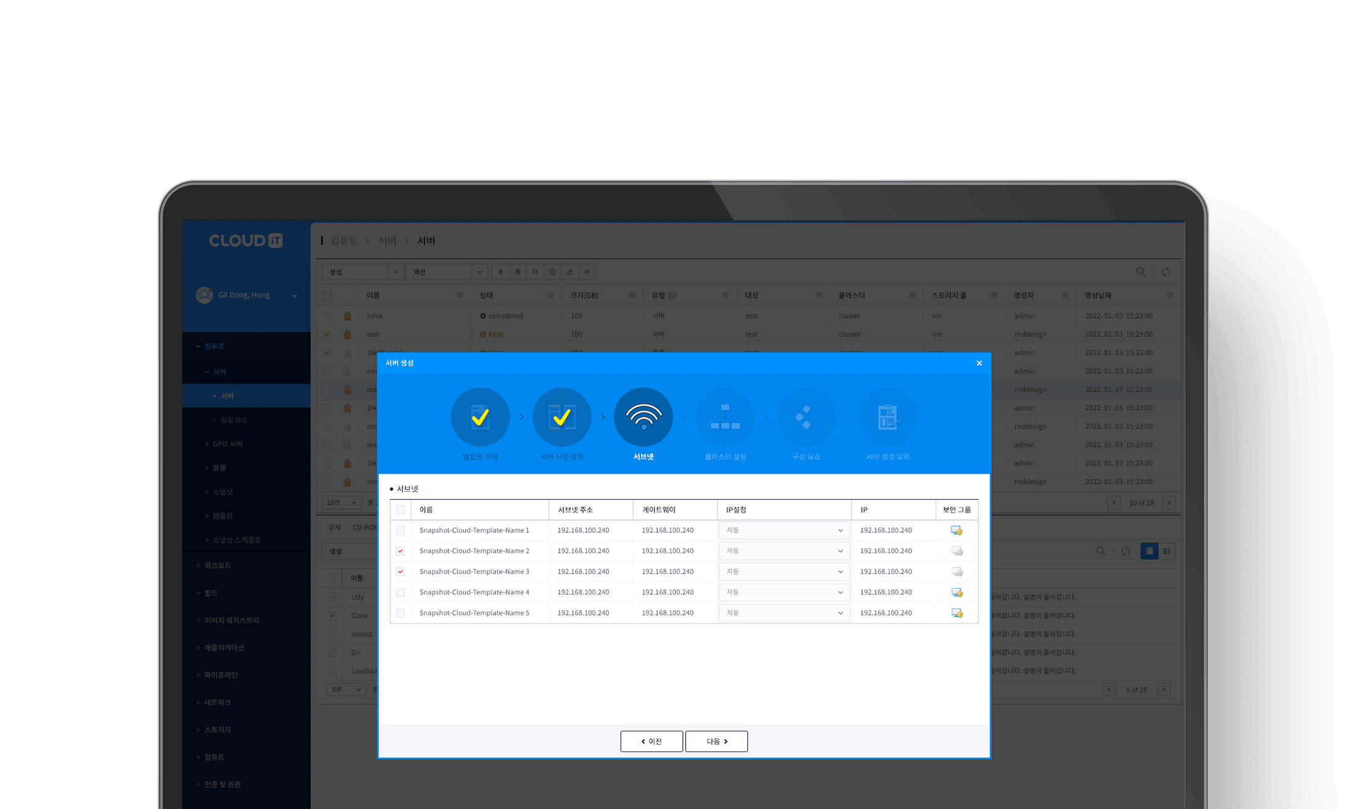
Task: Open security group for Snapshot-Cloud-Template-Name 5
Action: click(x=957, y=613)
